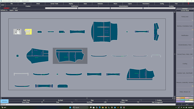Show hidden system tray icons

click(176, 108)
